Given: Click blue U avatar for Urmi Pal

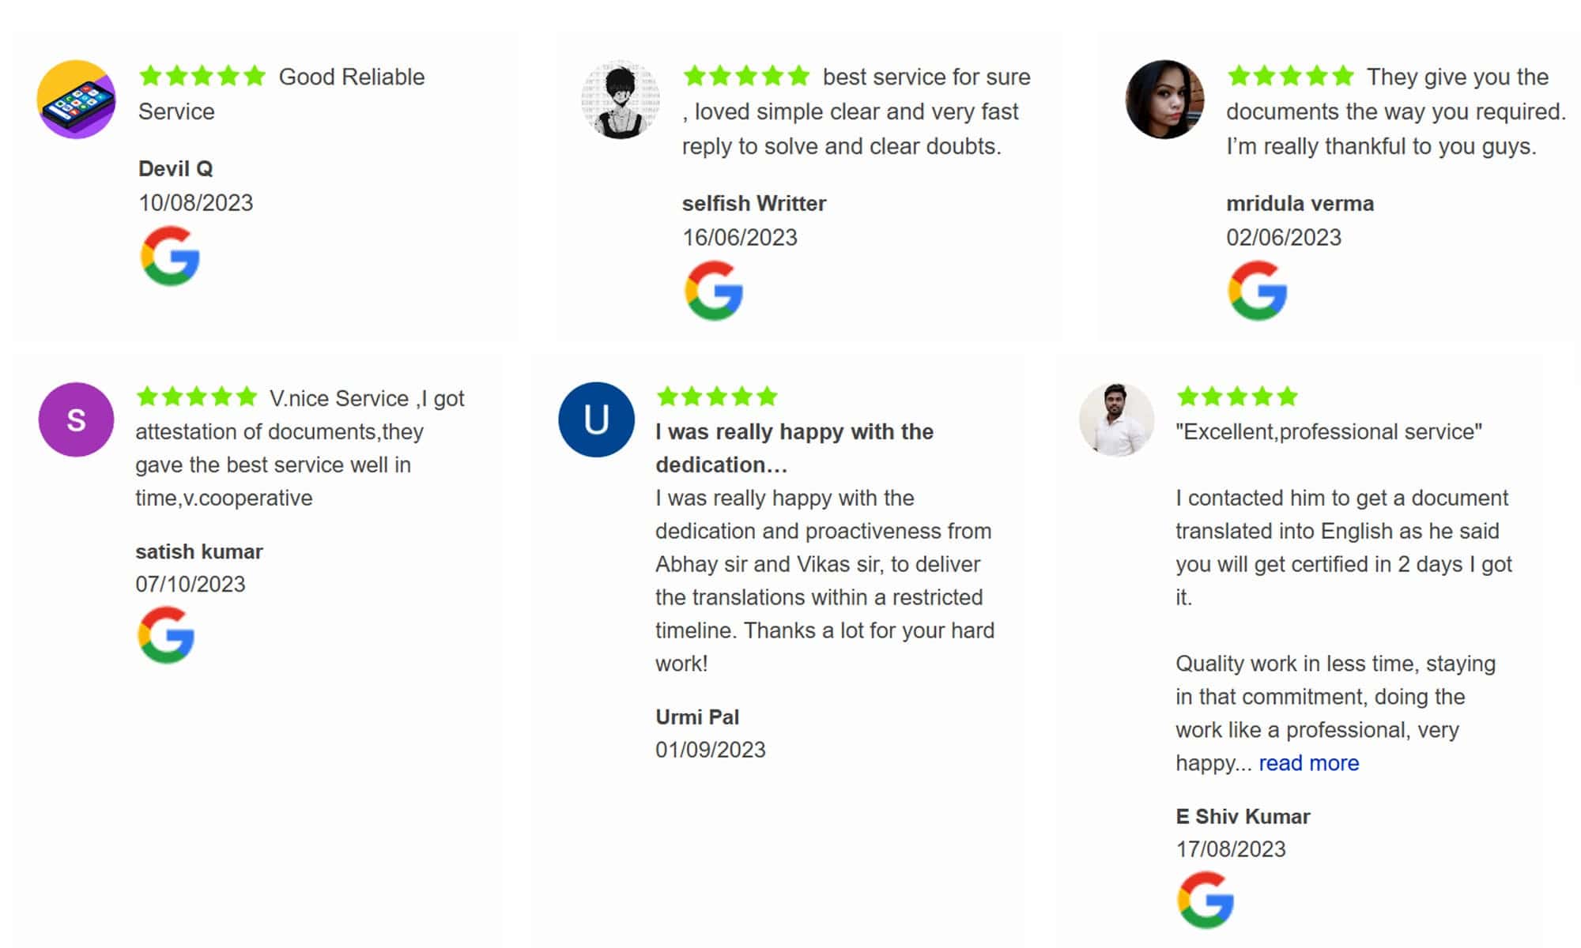Looking at the screenshot, I should coord(596,419).
